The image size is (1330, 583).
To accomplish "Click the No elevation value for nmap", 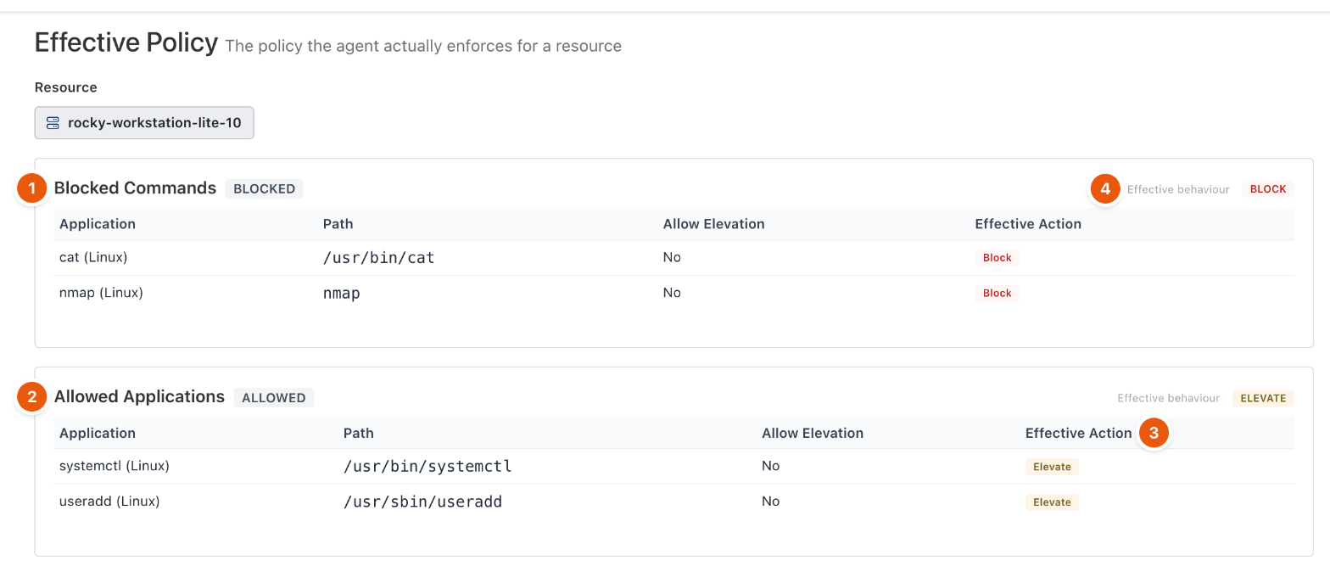I will coord(672,293).
